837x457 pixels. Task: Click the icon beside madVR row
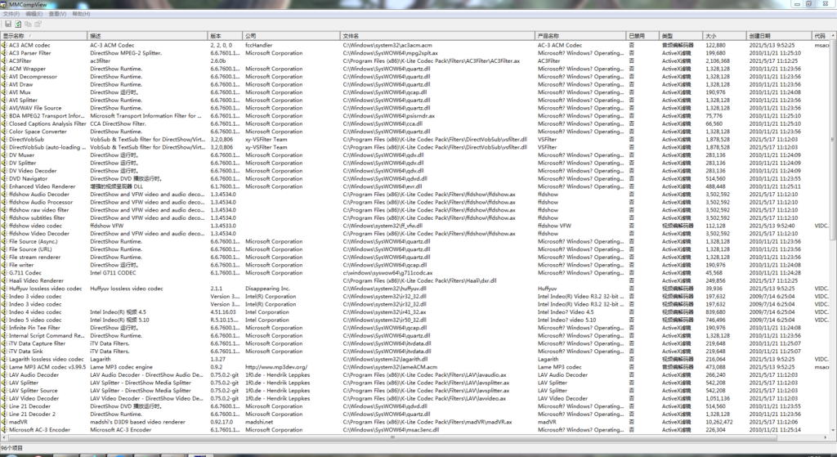click(x=4, y=422)
